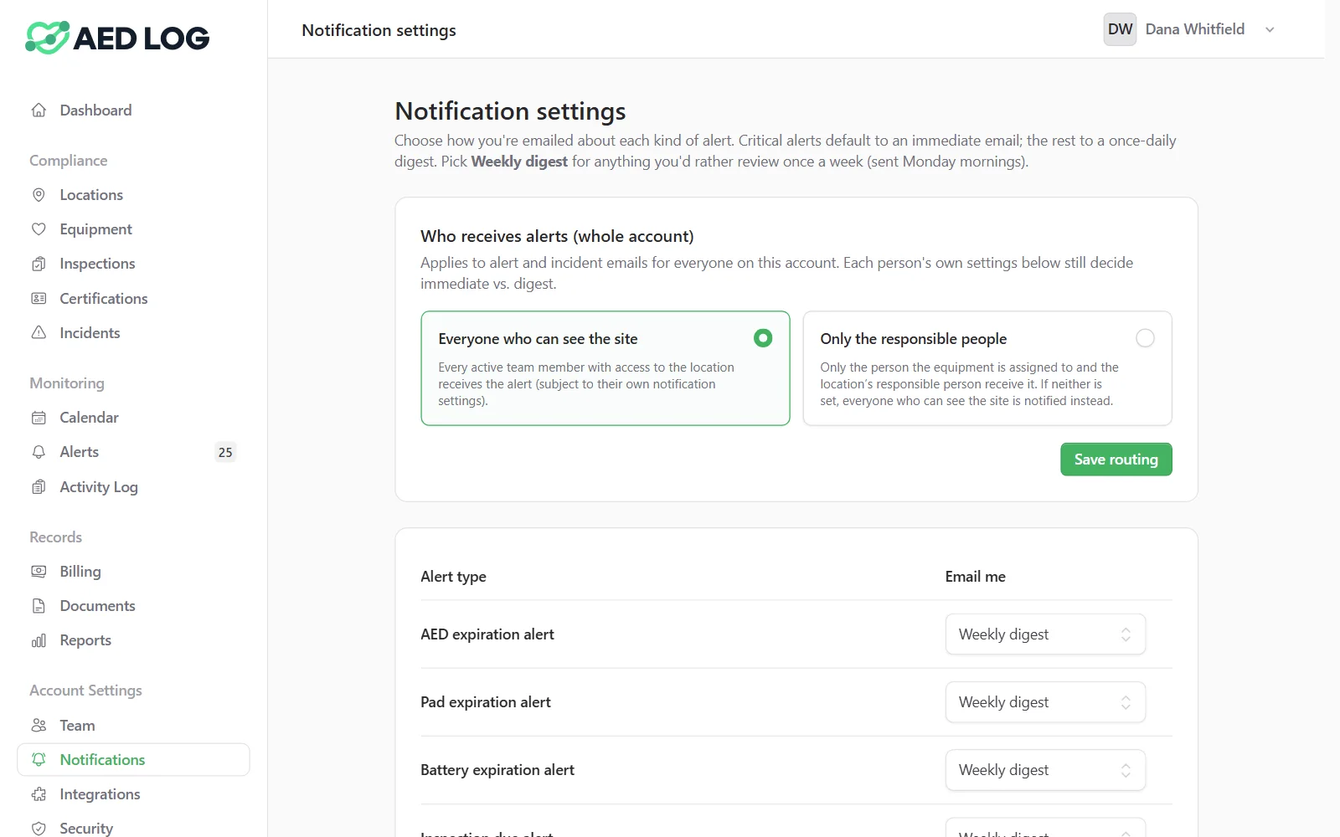
Task: Open Integrations settings
Action: pos(133,794)
